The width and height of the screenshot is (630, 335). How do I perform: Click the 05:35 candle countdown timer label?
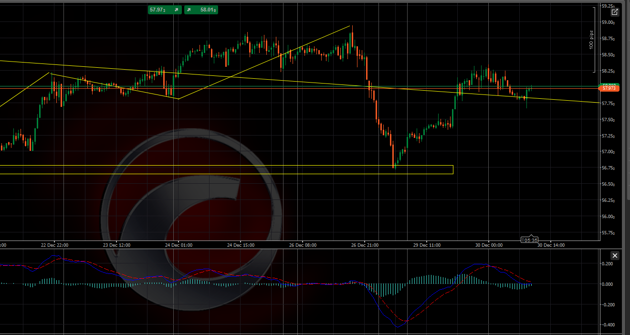point(530,240)
